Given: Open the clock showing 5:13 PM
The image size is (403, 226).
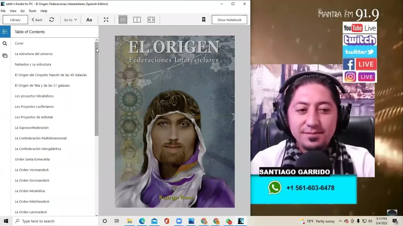Looking at the screenshot, I should [382, 221].
